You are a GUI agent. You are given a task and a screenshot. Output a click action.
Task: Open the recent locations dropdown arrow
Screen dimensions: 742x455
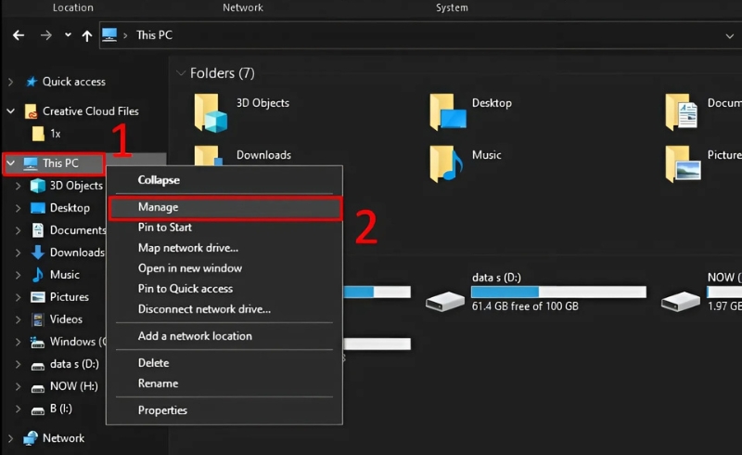click(68, 35)
